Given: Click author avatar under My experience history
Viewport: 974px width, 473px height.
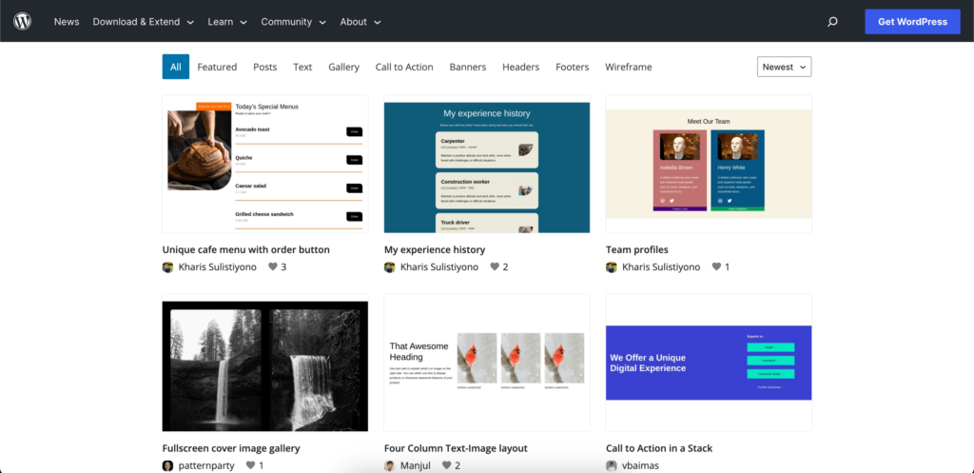Looking at the screenshot, I should (389, 266).
